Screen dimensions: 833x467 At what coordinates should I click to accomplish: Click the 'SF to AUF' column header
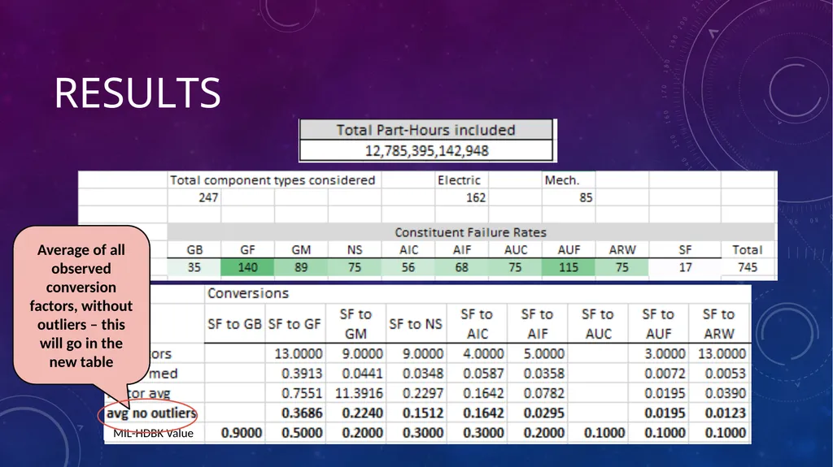(658, 324)
